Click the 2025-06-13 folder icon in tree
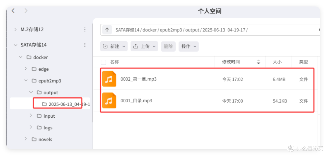The width and height of the screenshot is (326, 155). point(44,104)
